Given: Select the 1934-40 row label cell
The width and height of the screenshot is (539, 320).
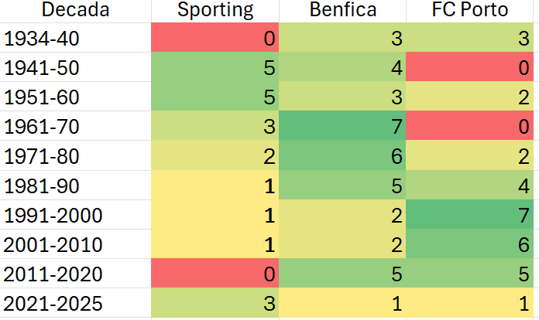Looking at the screenshot, I should pos(75,39).
